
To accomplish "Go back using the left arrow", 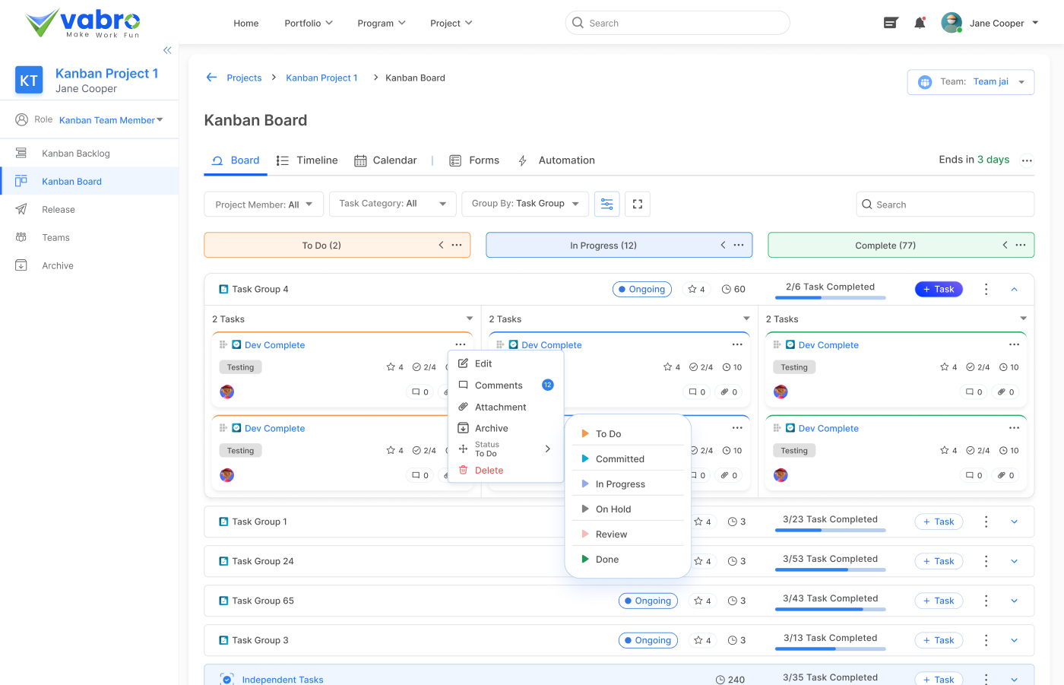I will (x=211, y=78).
